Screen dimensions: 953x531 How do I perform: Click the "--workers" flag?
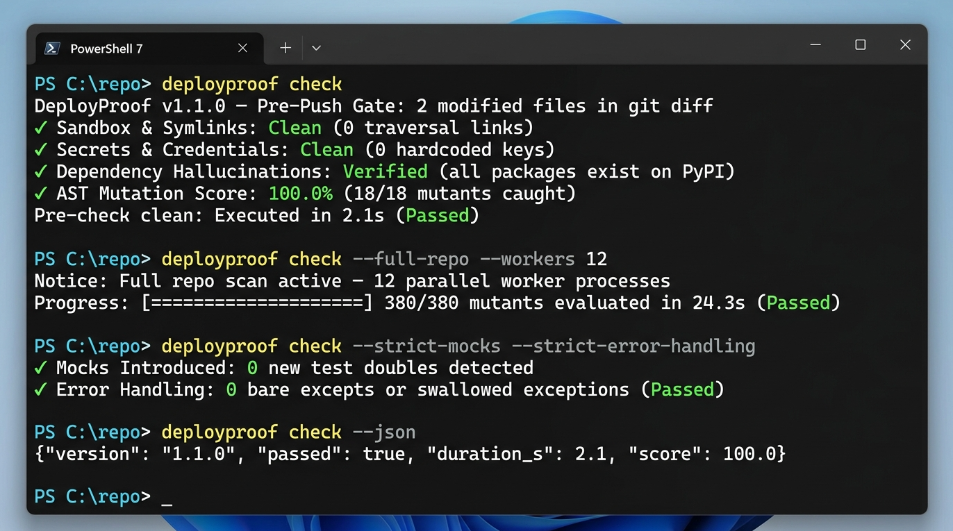coord(529,260)
